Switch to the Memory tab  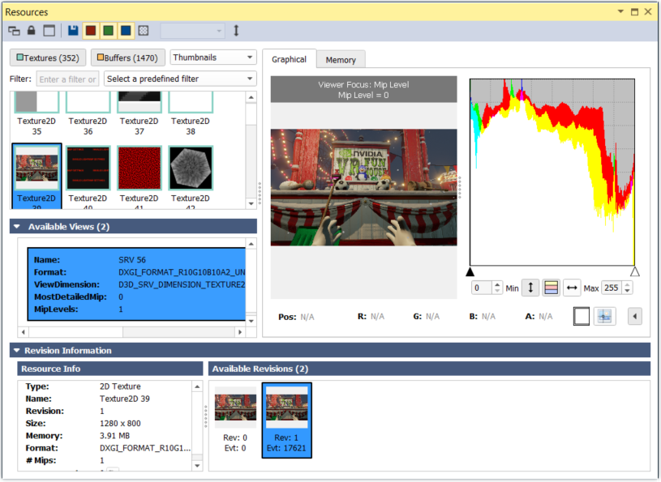coord(341,60)
